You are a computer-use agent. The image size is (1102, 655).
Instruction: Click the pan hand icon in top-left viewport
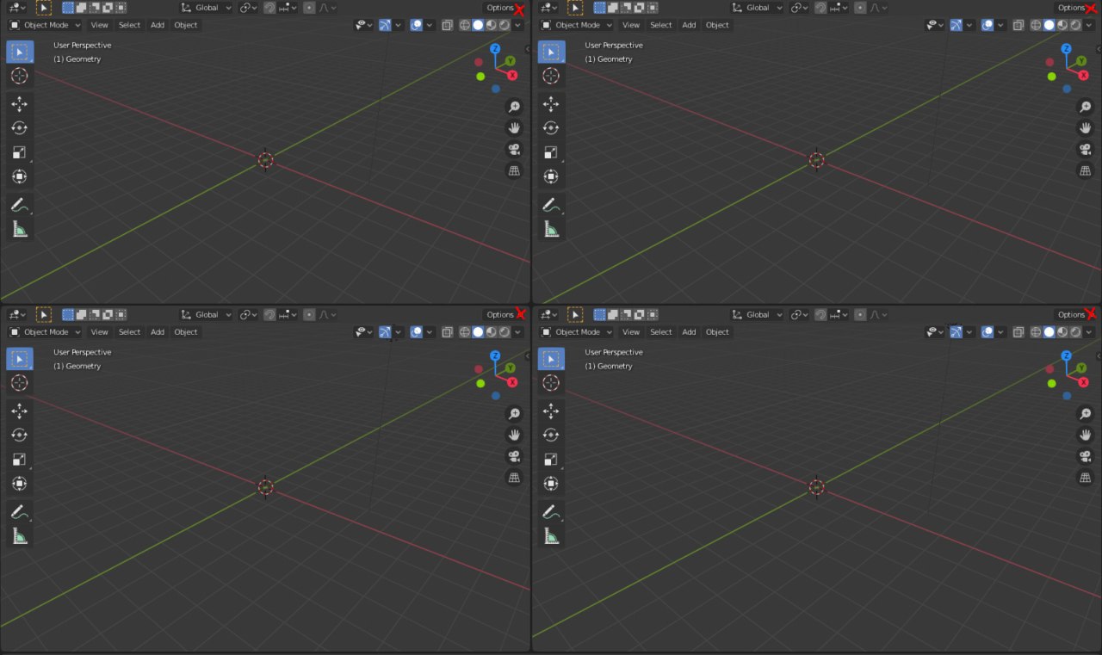click(x=514, y=128)
